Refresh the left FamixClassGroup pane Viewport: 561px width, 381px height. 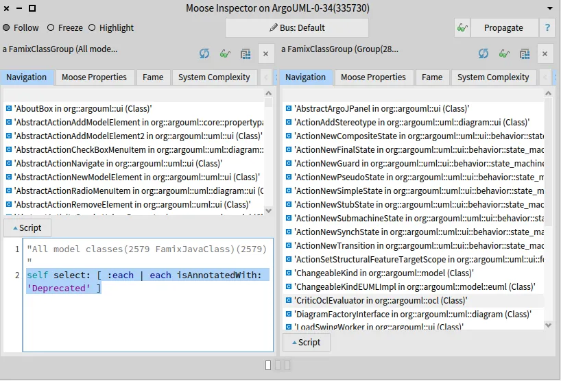[204, 54]
